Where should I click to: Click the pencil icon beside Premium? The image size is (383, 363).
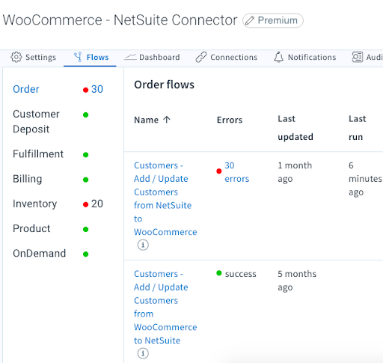(x=249, y=21)
